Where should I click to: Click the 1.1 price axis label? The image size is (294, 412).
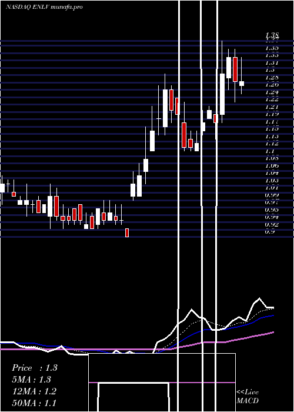(270, 151)
